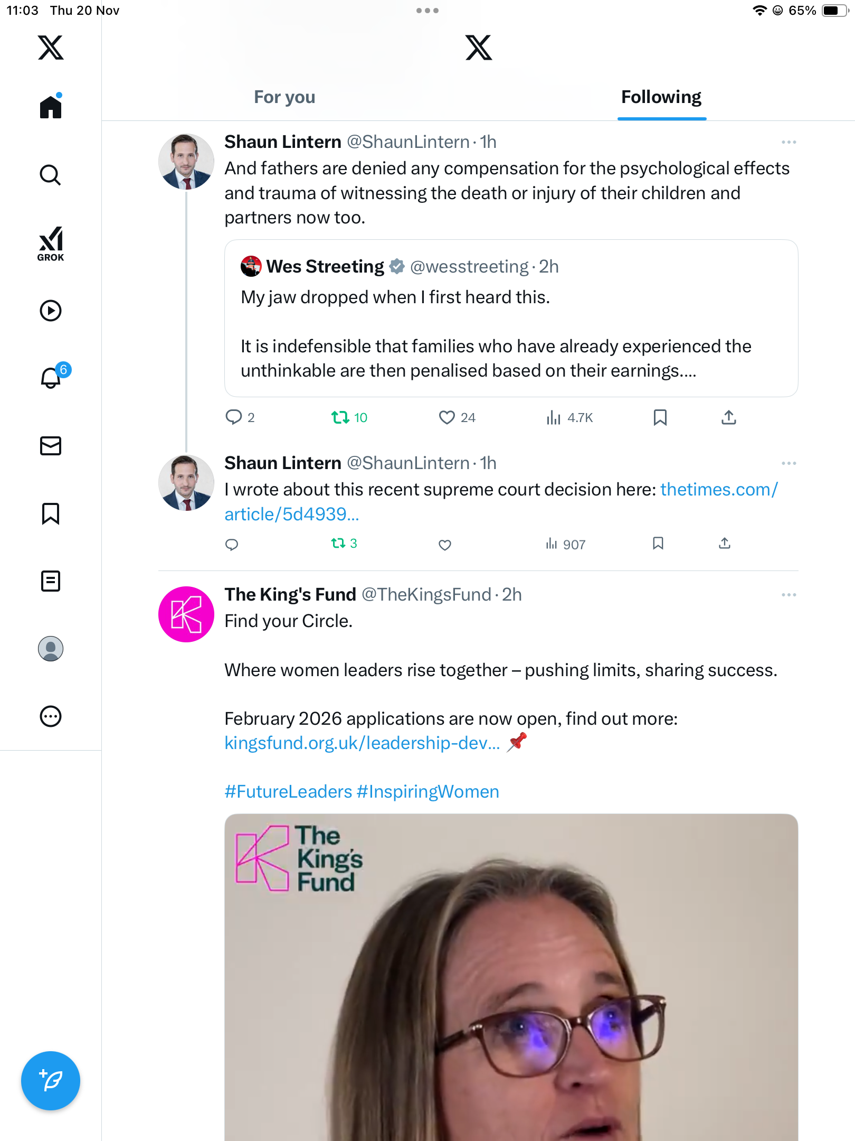The width and height of the screenshot is (855, 1141).
Task: Bookmark Shaun Lintern's supreme court article post
Action: 658,544
